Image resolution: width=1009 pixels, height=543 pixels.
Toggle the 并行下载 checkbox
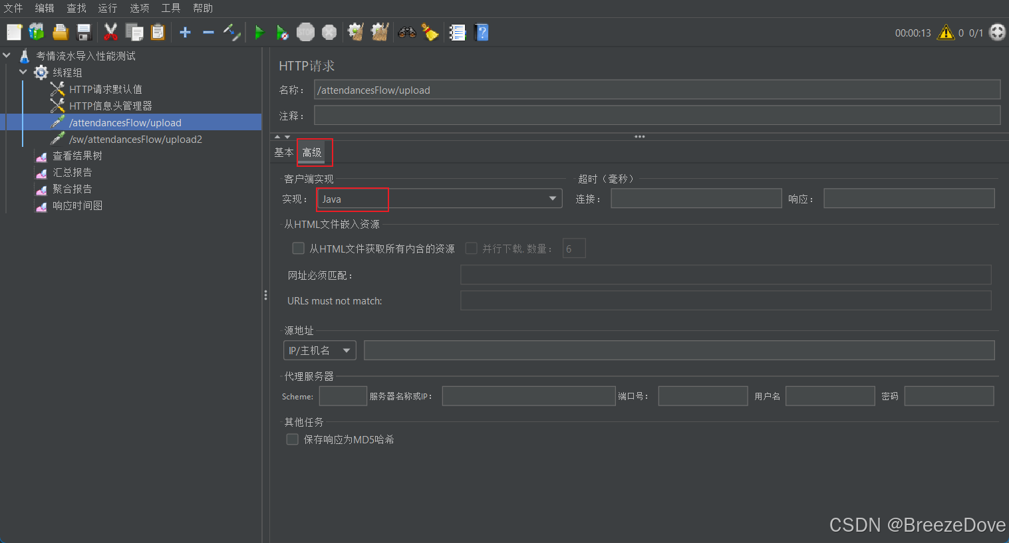coord(471,248)
